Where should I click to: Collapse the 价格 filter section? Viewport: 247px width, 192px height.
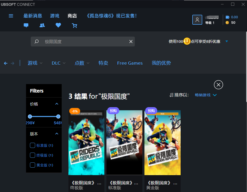[57, 104]
